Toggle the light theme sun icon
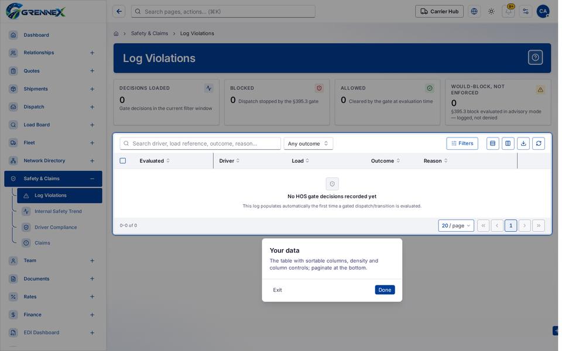 pyautogui.click(x=491, y=12)
